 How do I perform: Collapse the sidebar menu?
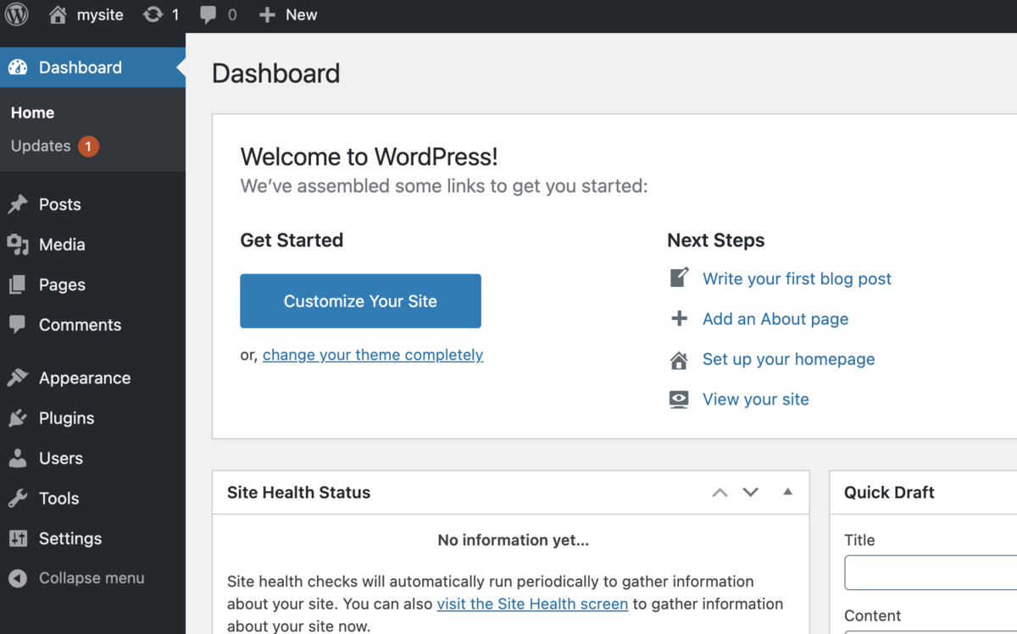(x=76, y=578)
